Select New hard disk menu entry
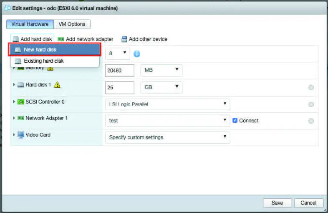Image resolution: width=328 pixels, height=213 pixels. [55, 50]
